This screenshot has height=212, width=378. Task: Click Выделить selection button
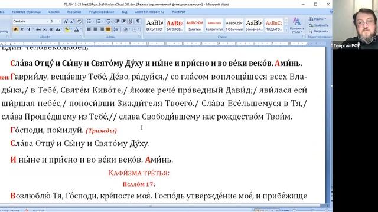[x=320, y=31]
